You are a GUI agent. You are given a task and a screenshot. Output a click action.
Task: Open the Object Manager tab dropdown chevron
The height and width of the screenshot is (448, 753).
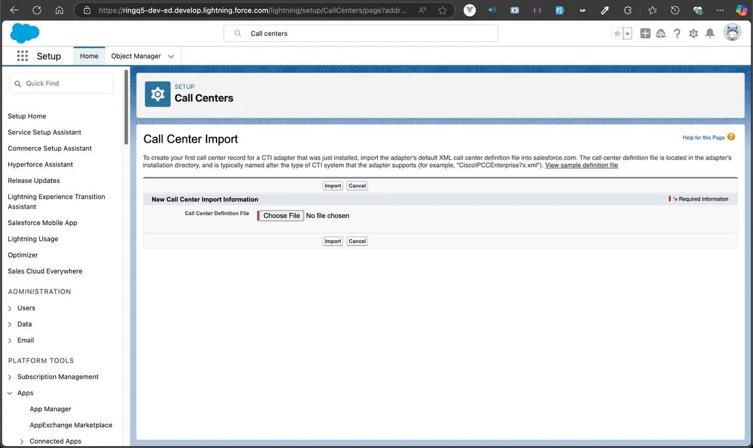pyautogui.click(x=171, y=56)
